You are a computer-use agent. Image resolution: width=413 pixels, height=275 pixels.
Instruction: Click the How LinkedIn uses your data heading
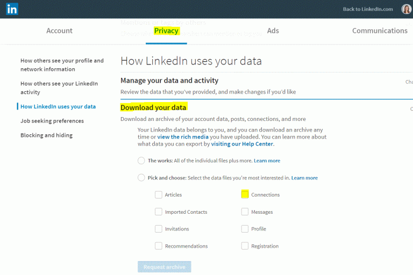[191, 61]
